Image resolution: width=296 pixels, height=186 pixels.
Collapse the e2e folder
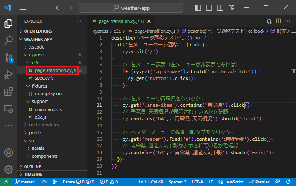point(52,63)
